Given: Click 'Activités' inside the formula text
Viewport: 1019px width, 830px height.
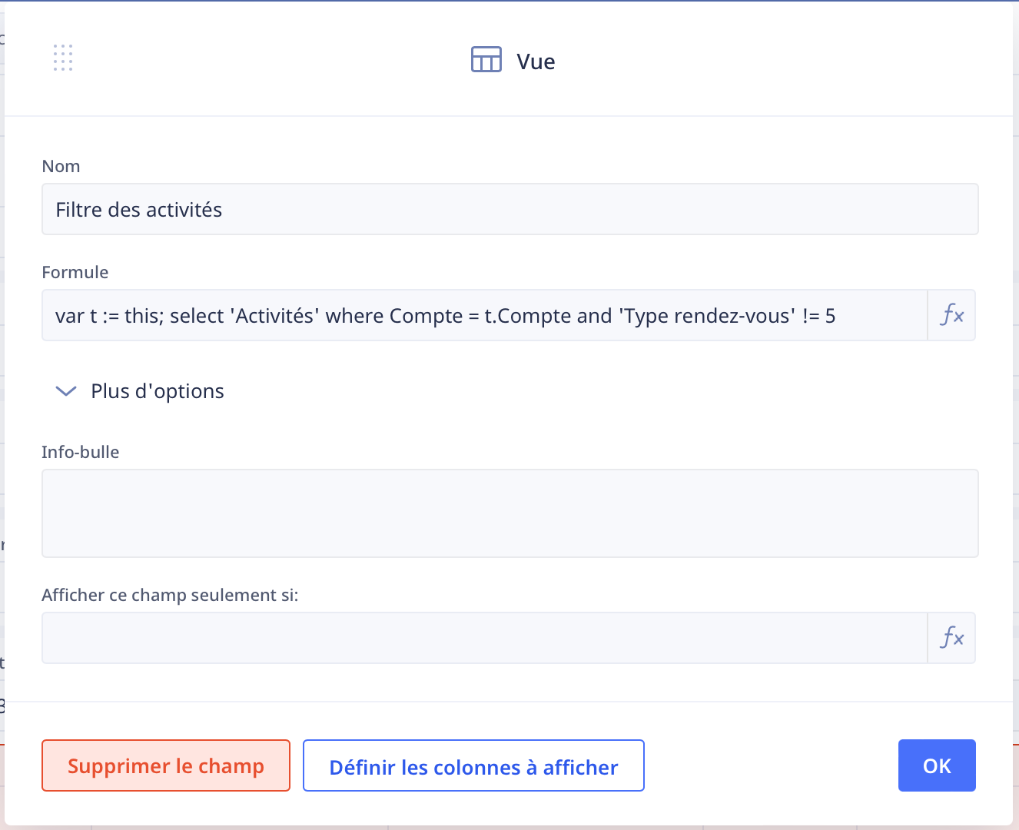Looking at the screenshot, I should tap(274, 316).
